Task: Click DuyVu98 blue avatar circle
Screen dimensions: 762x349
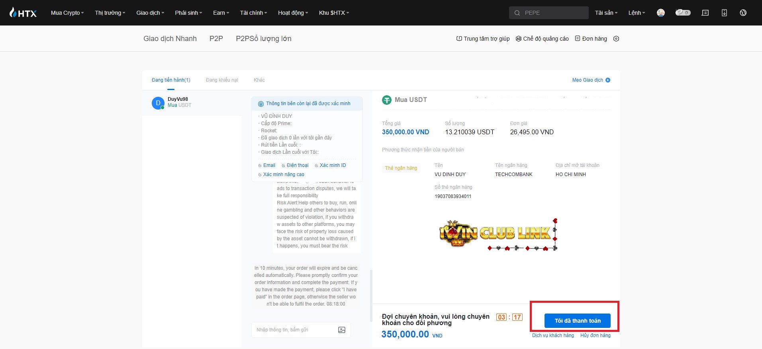Action: pos(158,103)
